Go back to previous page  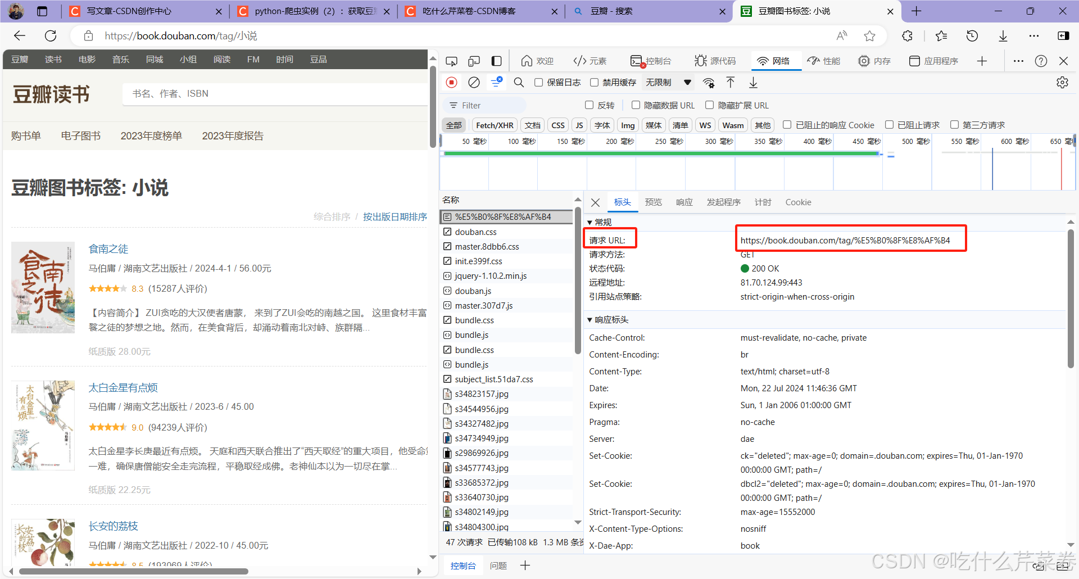tap(20, 36)
